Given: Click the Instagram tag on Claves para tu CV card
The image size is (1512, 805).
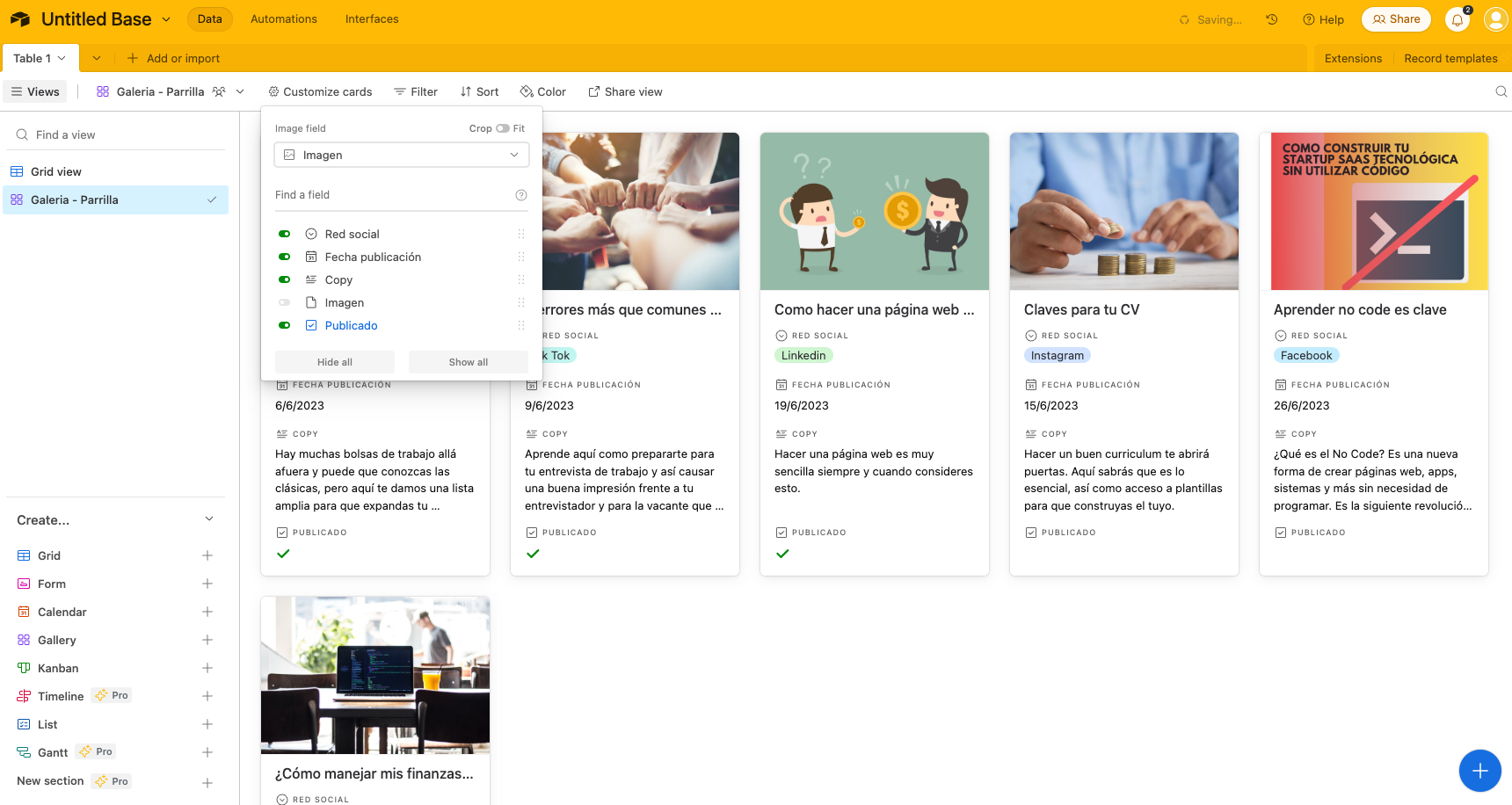Looking at the screenshot, I should pyautogui.click(x=1058, y=355).
